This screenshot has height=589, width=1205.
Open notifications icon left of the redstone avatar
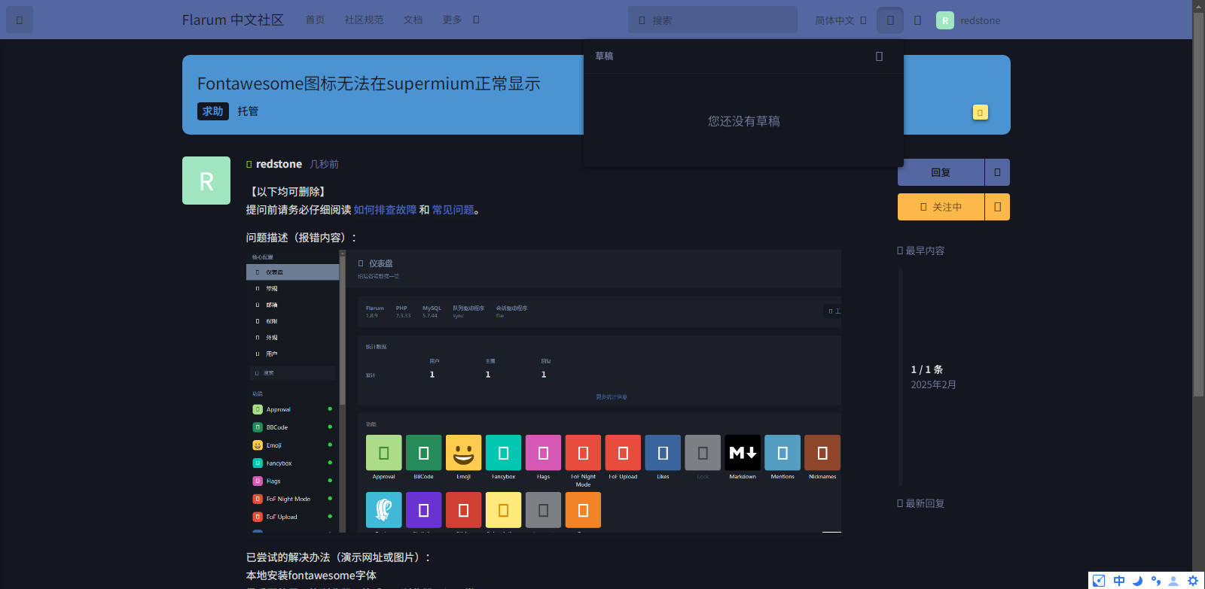[x=917, y=20]
